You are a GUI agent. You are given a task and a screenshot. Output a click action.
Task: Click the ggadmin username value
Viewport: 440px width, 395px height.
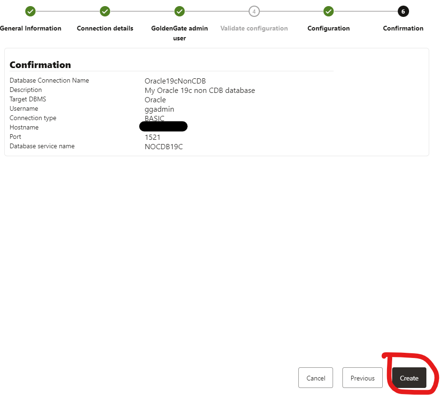click(x=159, y=109)
